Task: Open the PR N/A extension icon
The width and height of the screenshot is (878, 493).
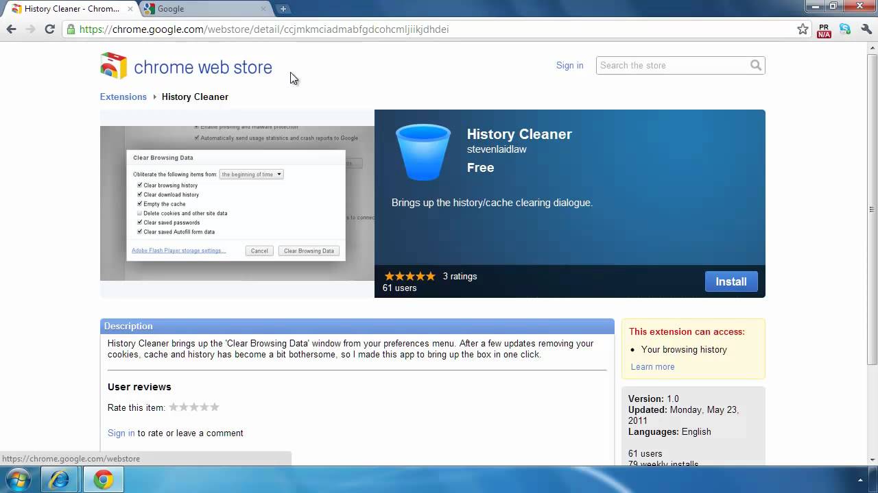Action: [x=824, y=29]
